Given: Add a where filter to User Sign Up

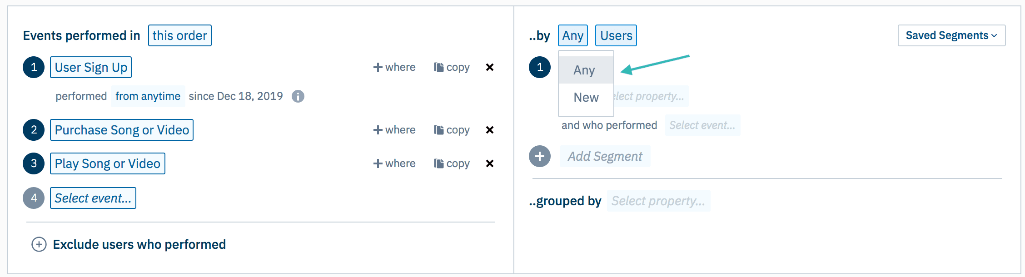Looking at the screenshot, I should [394, 67].
